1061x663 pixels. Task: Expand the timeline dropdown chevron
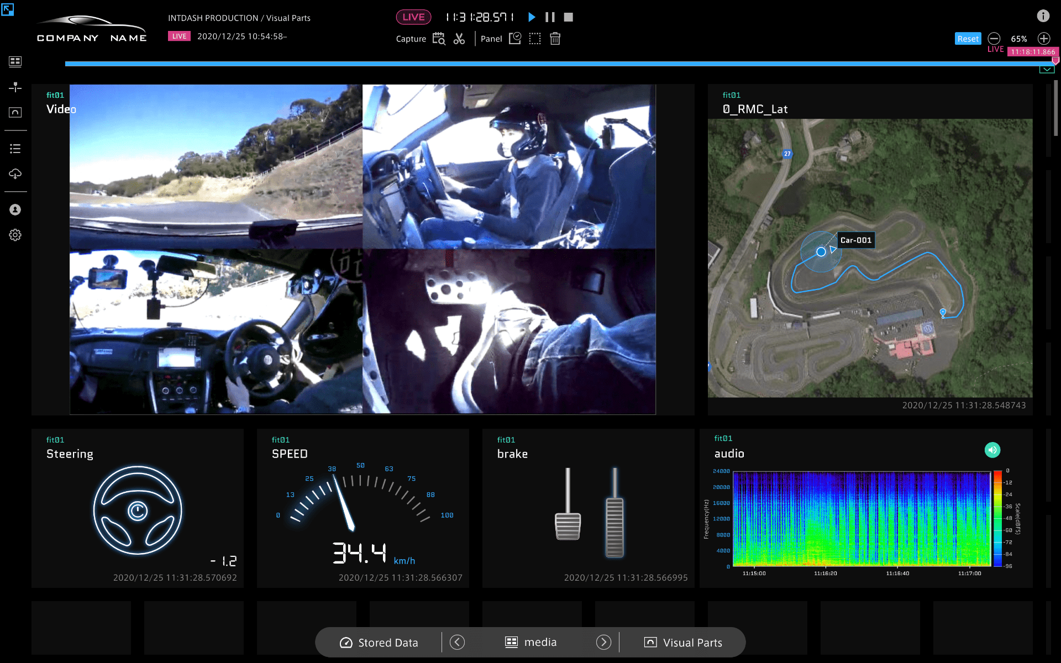point(1047,70)
